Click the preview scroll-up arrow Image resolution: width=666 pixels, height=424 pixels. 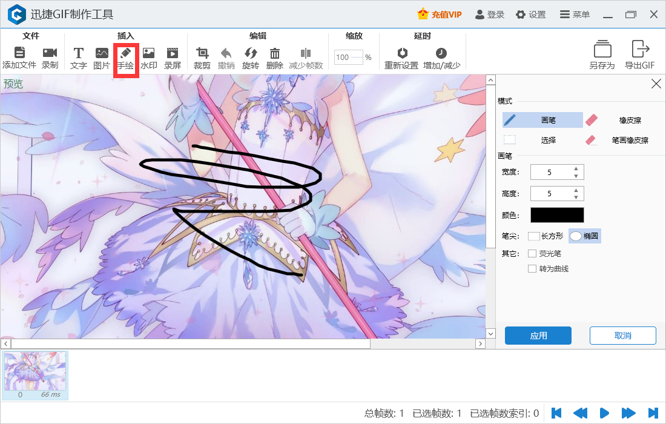[x=490, y=80]
